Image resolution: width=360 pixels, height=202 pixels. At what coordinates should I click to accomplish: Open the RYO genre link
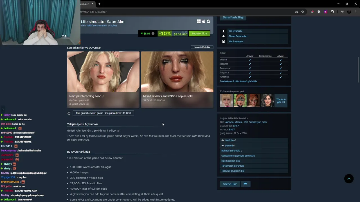click(x=246, y=122)
